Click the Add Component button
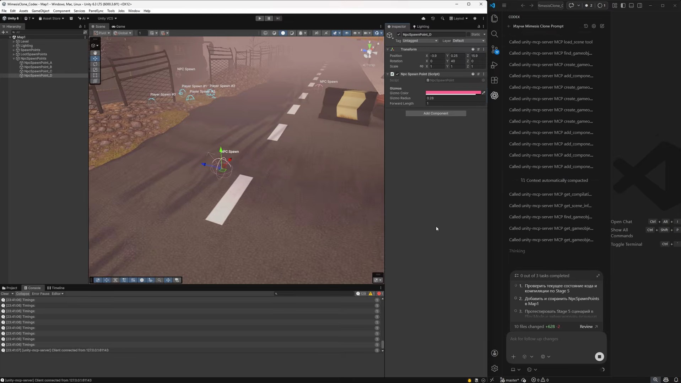 (436, 114)
